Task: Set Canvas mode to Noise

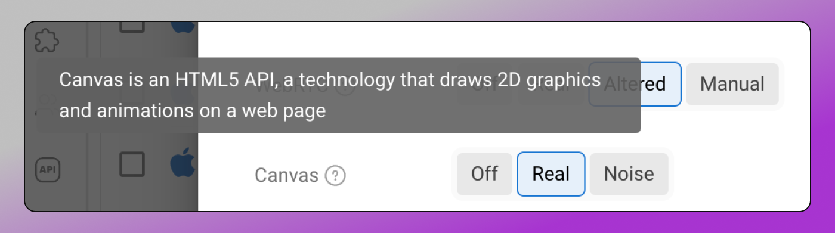Action: [629, 174]
